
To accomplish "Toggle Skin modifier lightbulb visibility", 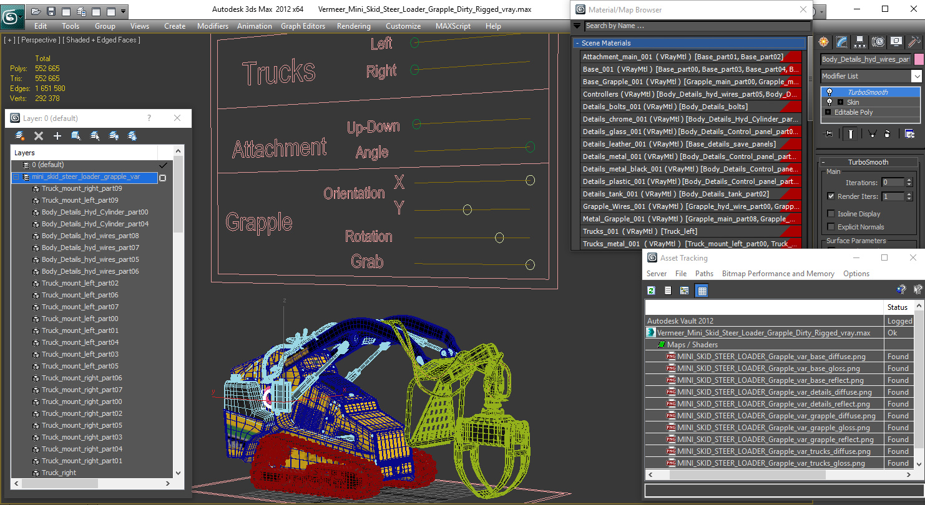I will click(x=830, y=102).
